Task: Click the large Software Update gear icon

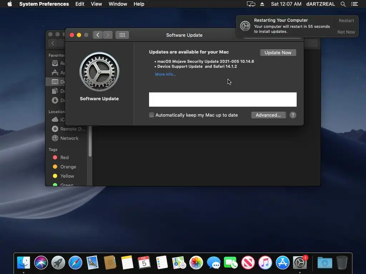Action: (x=99, y=72)
